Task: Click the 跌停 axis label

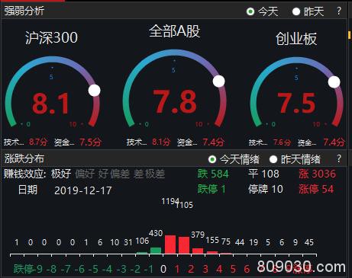Action: [24, 269]
